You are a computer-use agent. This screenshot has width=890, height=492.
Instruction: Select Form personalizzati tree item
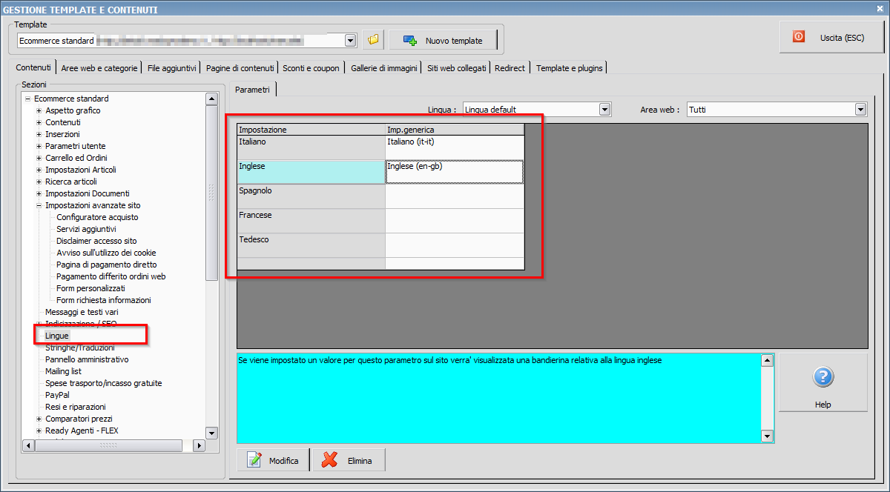tap(90, 288)
